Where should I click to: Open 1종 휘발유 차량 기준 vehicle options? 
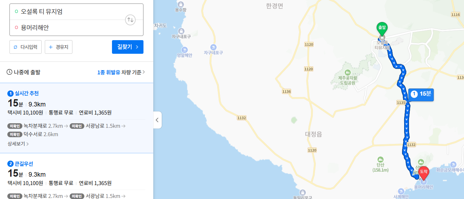pos(121,72)
